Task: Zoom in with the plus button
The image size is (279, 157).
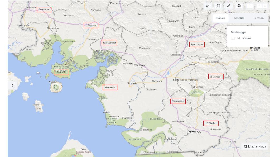Action: 259,6
